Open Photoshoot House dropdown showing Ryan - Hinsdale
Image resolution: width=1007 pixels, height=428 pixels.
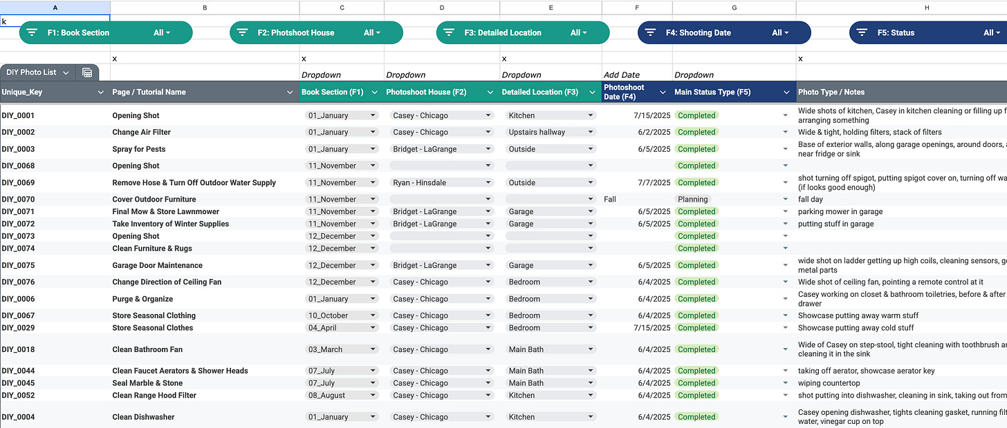(441, 182)
